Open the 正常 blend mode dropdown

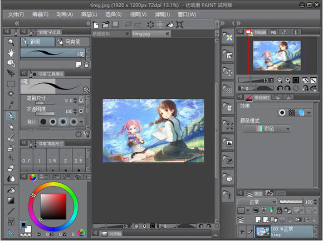pos(257,202)
